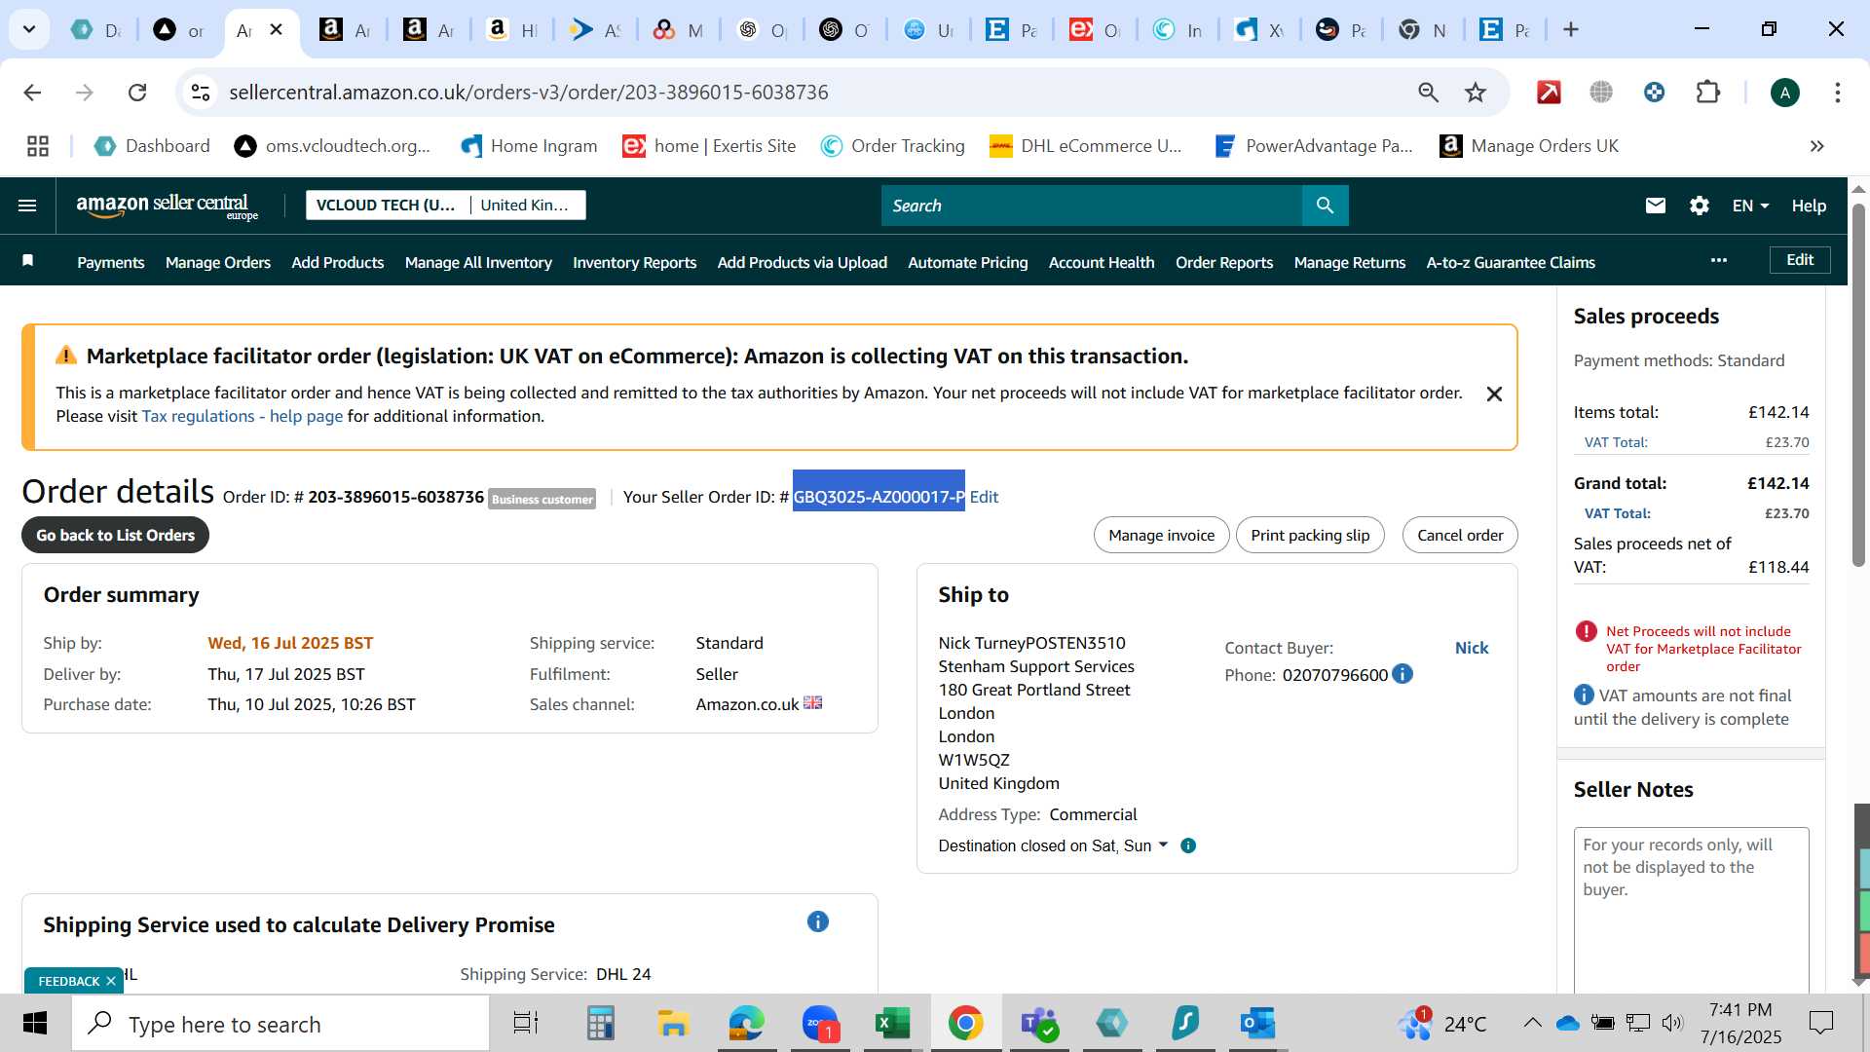
Task: Click the Seller Central search field
Action: coord(1091,206)
